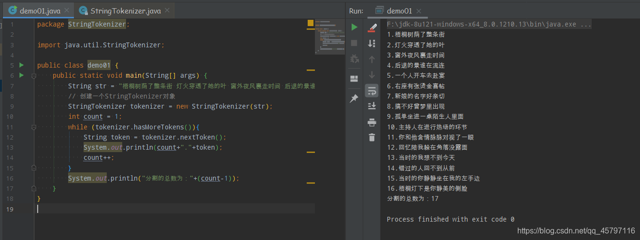The height and width of the screenshot is (240, 640).
Task: Click the Run panel label
Action: (x=356, y=11)
